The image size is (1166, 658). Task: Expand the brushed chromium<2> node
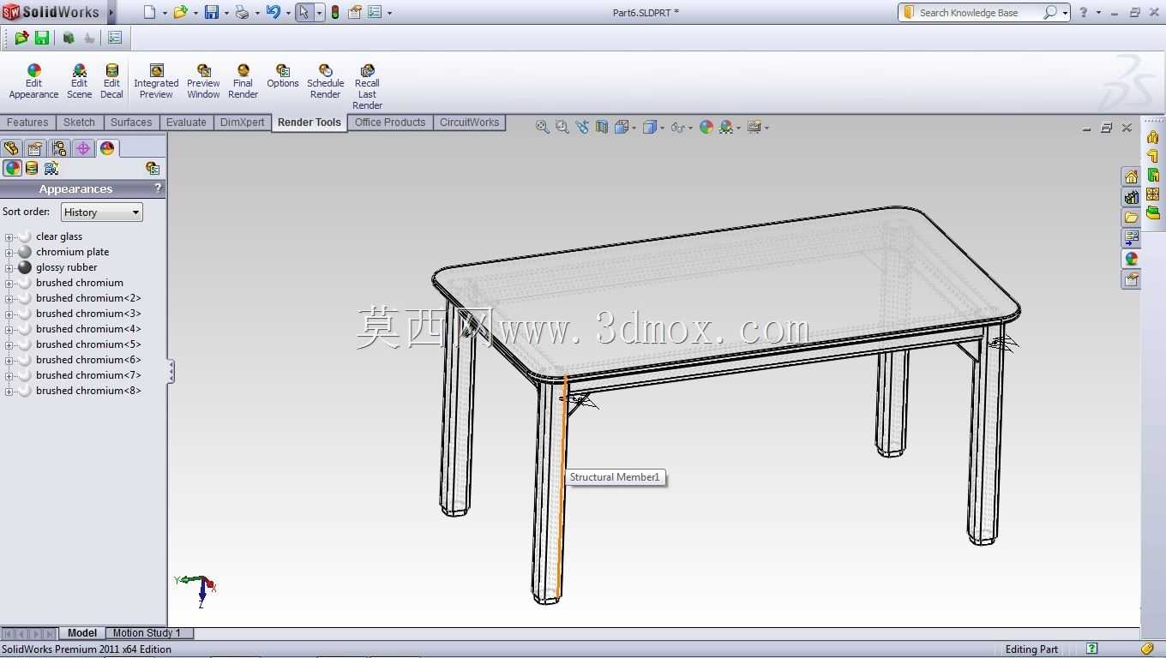(x=9, y=299)
